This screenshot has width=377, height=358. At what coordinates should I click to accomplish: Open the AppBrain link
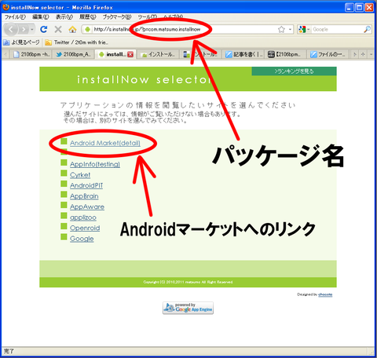pyautogui.click(x=84, y=196)
